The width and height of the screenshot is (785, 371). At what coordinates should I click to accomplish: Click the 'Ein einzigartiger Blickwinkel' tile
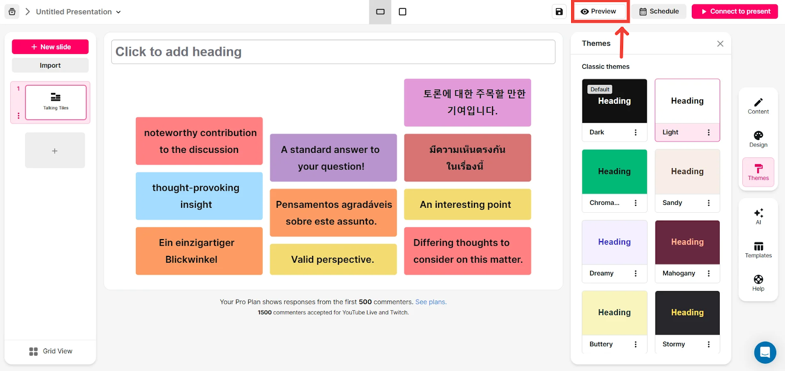[199, 251]
